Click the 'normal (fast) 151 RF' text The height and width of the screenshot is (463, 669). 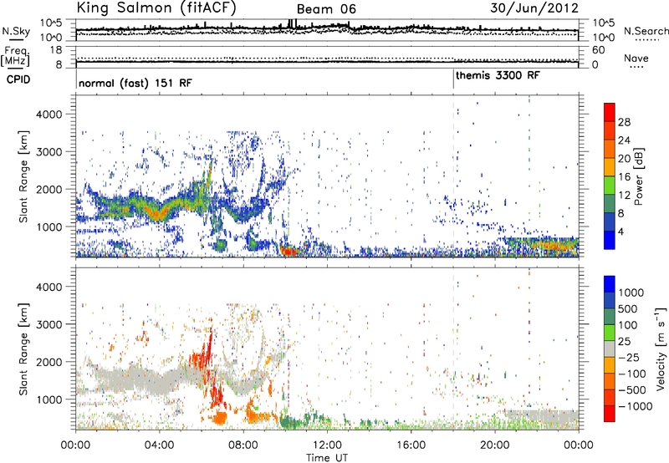click(135, 83)
